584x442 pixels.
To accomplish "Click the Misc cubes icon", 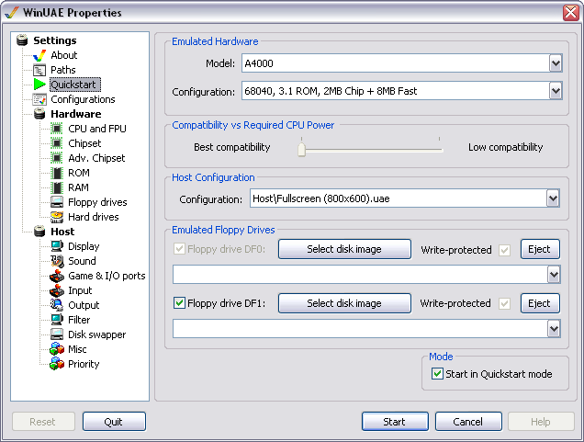I will 57,349.
